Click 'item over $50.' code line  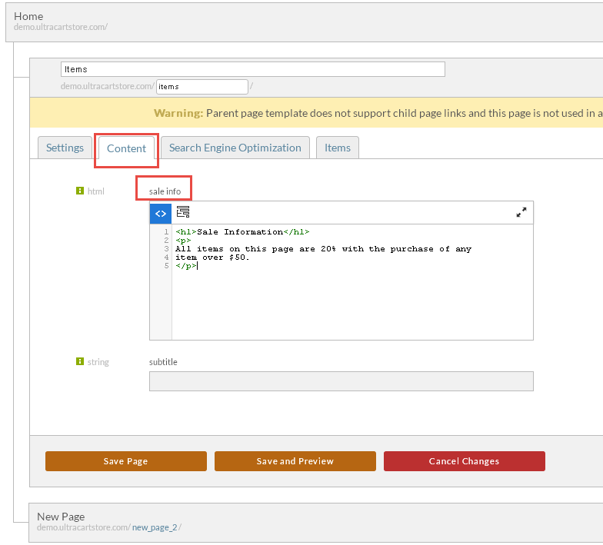coord(212,257)
